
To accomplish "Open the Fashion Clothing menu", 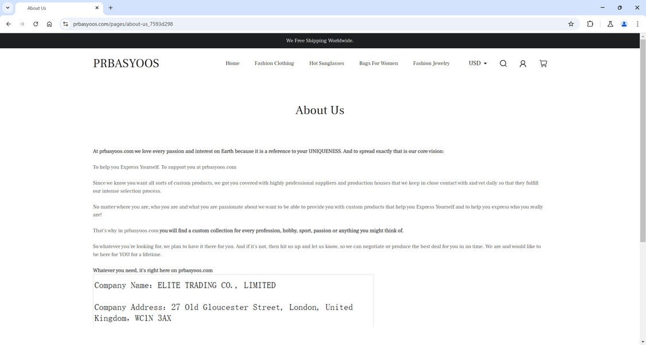I will 274,64.
